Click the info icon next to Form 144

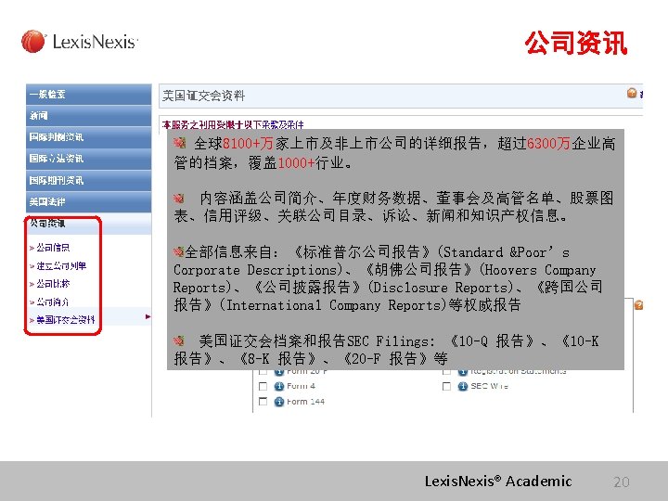click(x=279, y=402)
